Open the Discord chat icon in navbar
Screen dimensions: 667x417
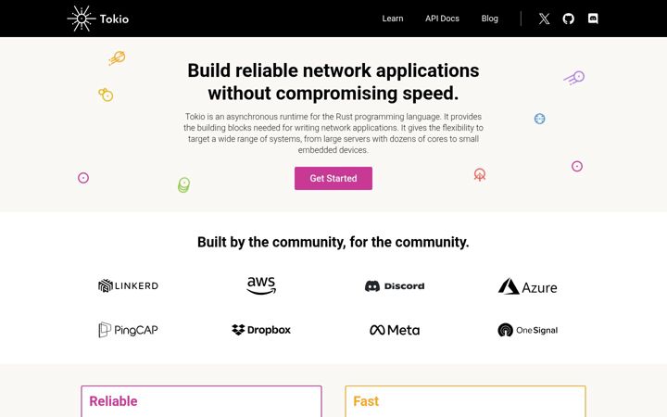[593, 19]
